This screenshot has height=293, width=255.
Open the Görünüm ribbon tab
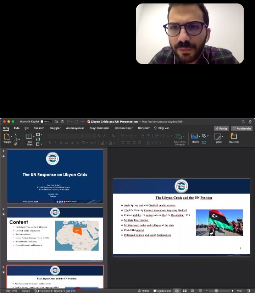pyautogui.click(x=144, y=128)
